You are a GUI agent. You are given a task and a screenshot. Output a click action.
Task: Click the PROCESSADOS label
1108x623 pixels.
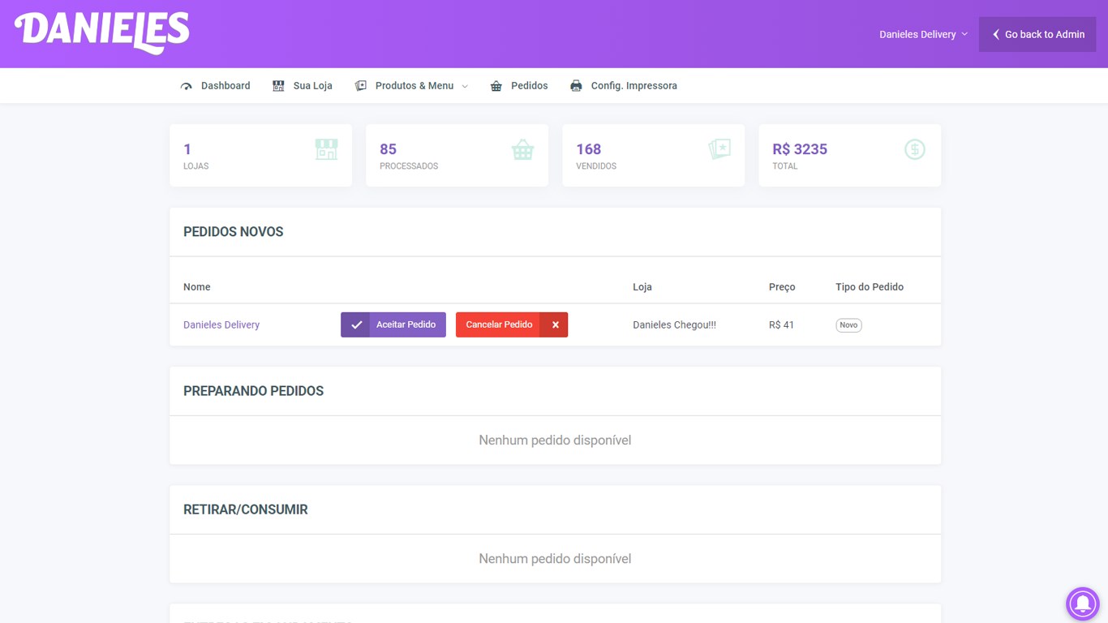(409, 166)
